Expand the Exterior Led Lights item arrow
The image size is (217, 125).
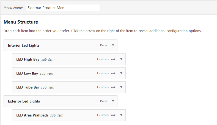113,101
